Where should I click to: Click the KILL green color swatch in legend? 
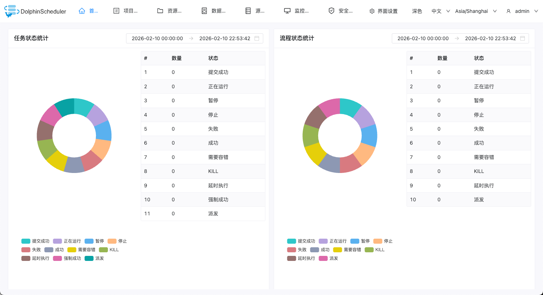tap(104, 249)
